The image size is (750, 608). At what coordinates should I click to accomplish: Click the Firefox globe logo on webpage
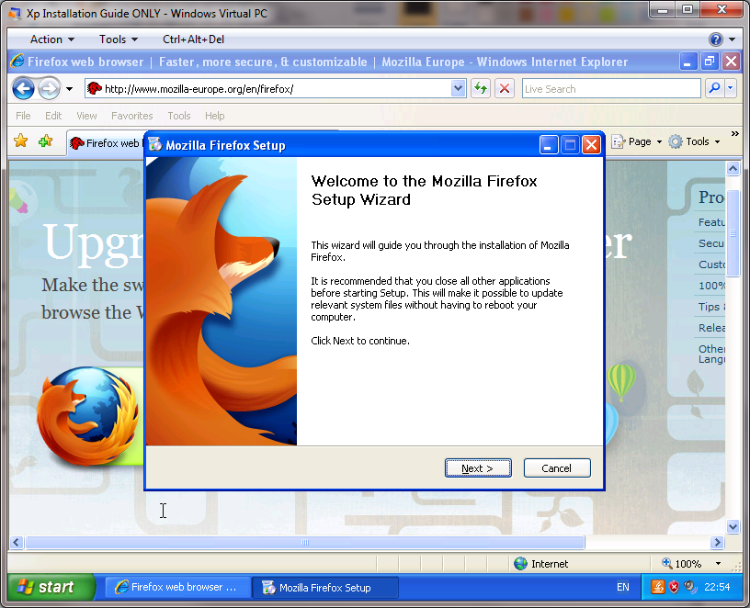(x=89, y=415)
